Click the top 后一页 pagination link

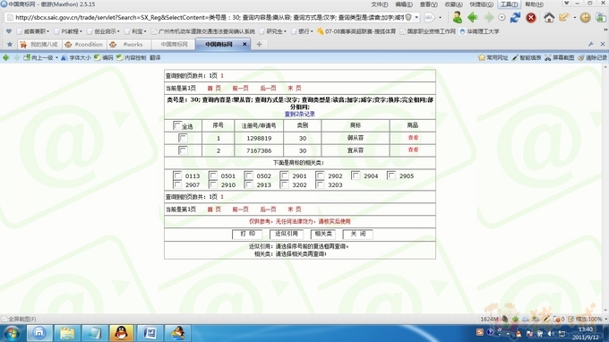click(268, 88)
